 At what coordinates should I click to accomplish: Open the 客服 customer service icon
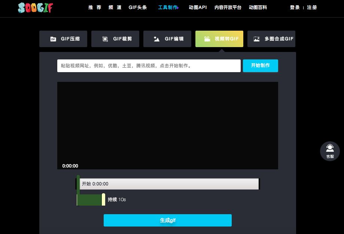pyautogui.click(x=330, y=151)
